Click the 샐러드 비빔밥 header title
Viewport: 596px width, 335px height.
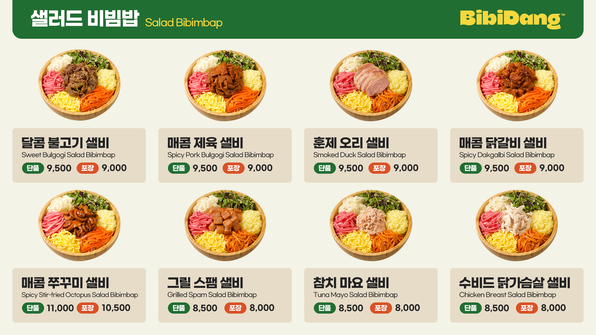point(85,19)
